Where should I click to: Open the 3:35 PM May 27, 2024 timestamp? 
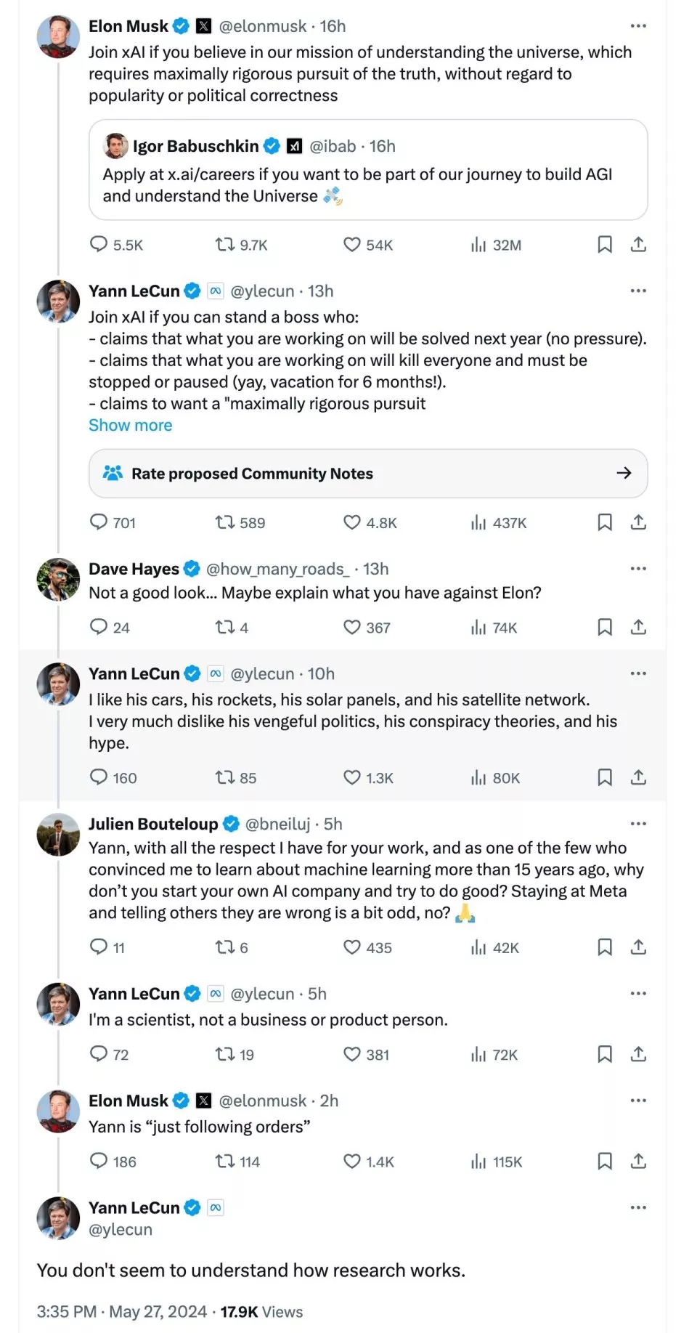click(122, 1312)
